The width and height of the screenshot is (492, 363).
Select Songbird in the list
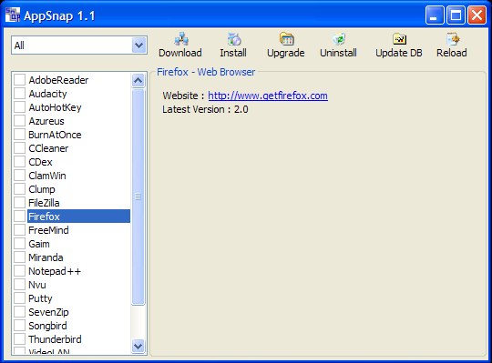coord(47,326)
